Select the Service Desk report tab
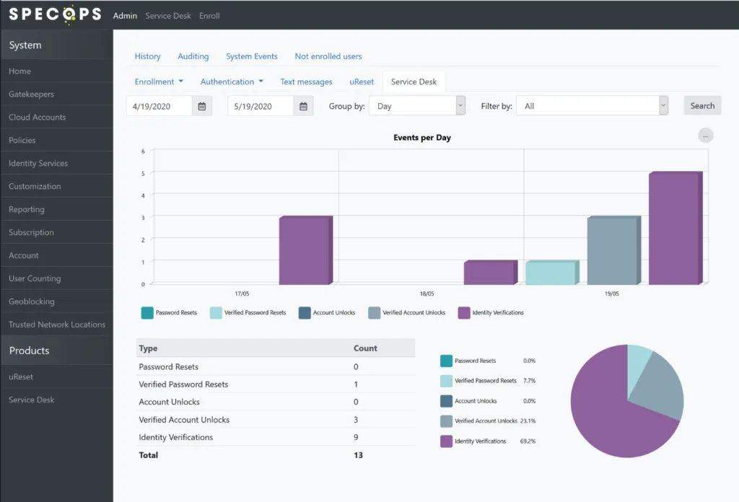The image size is (739, 502). point(414,82)
